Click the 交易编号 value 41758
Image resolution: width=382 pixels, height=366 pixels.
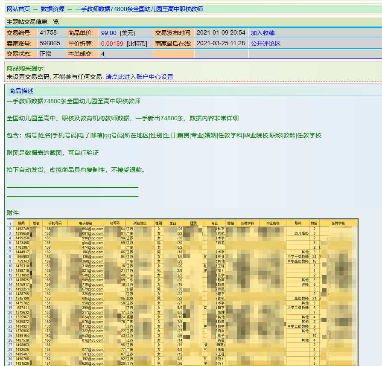(48, 33)
